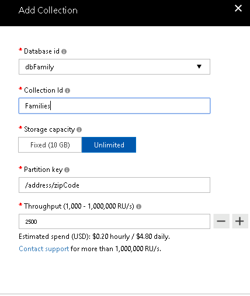Close the Add Collection panel
250x296 pixels.
click(x=238, y=8)
